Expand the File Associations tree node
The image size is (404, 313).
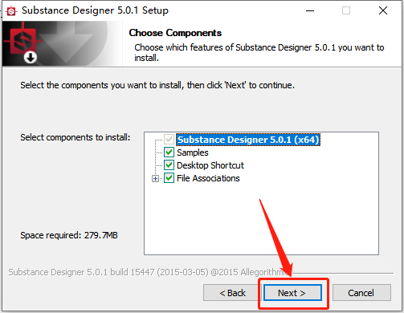(x=155, y=178)
